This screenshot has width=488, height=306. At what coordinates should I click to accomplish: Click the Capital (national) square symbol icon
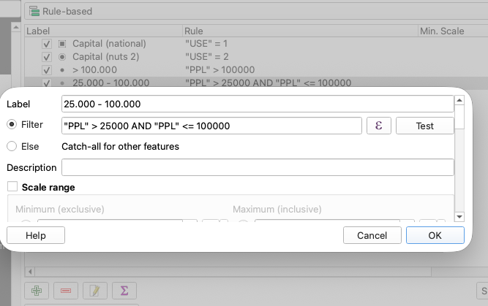click(x=62, y=44)
